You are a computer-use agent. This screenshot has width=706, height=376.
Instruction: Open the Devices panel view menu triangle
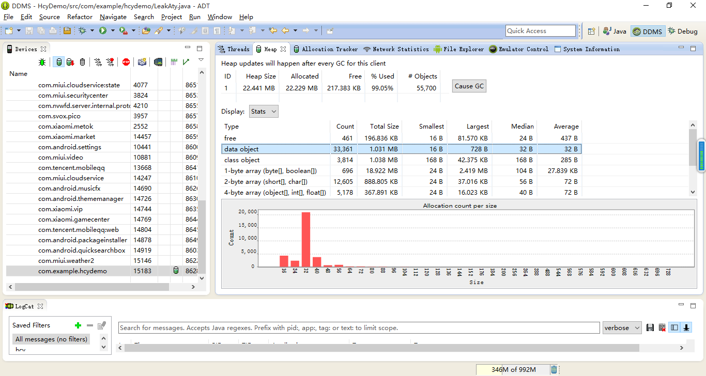[x=201, y=60]
